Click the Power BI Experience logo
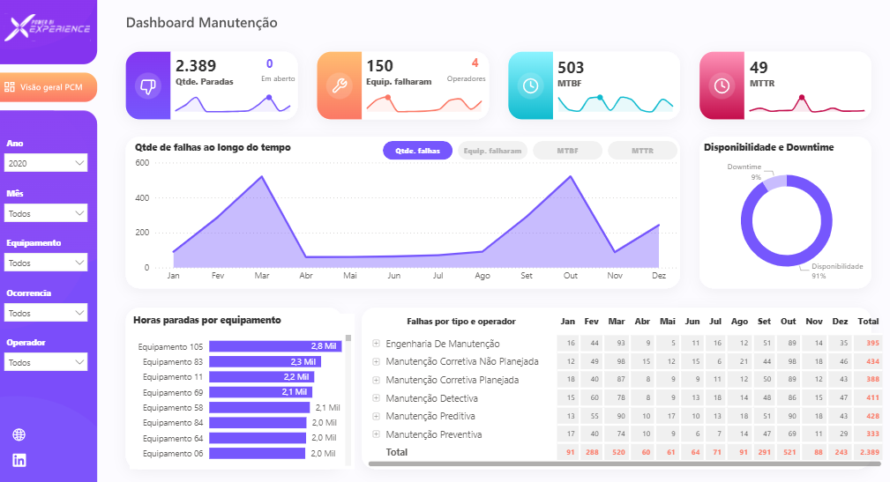This screenshot has height=482, width=890. click(x=49, y=28)
